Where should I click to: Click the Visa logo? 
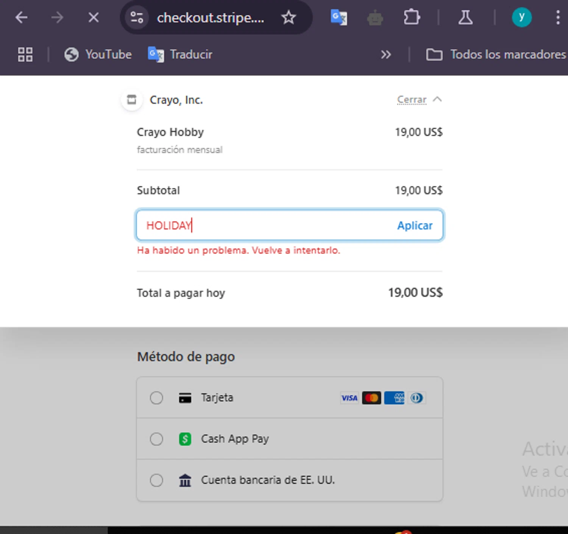(350, 398)
